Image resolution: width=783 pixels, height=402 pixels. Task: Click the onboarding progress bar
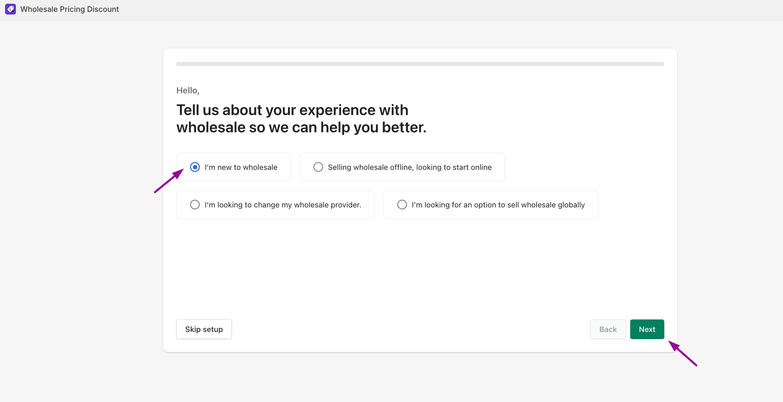[420, 64]
